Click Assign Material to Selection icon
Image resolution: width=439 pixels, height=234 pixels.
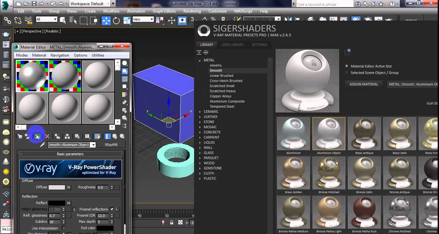pyautogui.click(x=38, y=136)
